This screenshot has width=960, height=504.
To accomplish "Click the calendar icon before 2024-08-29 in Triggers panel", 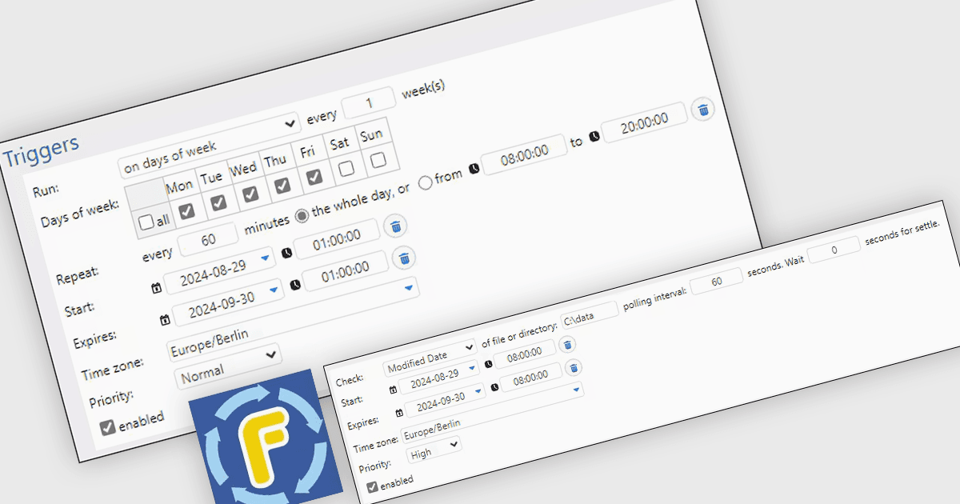I will coord(156,288).
